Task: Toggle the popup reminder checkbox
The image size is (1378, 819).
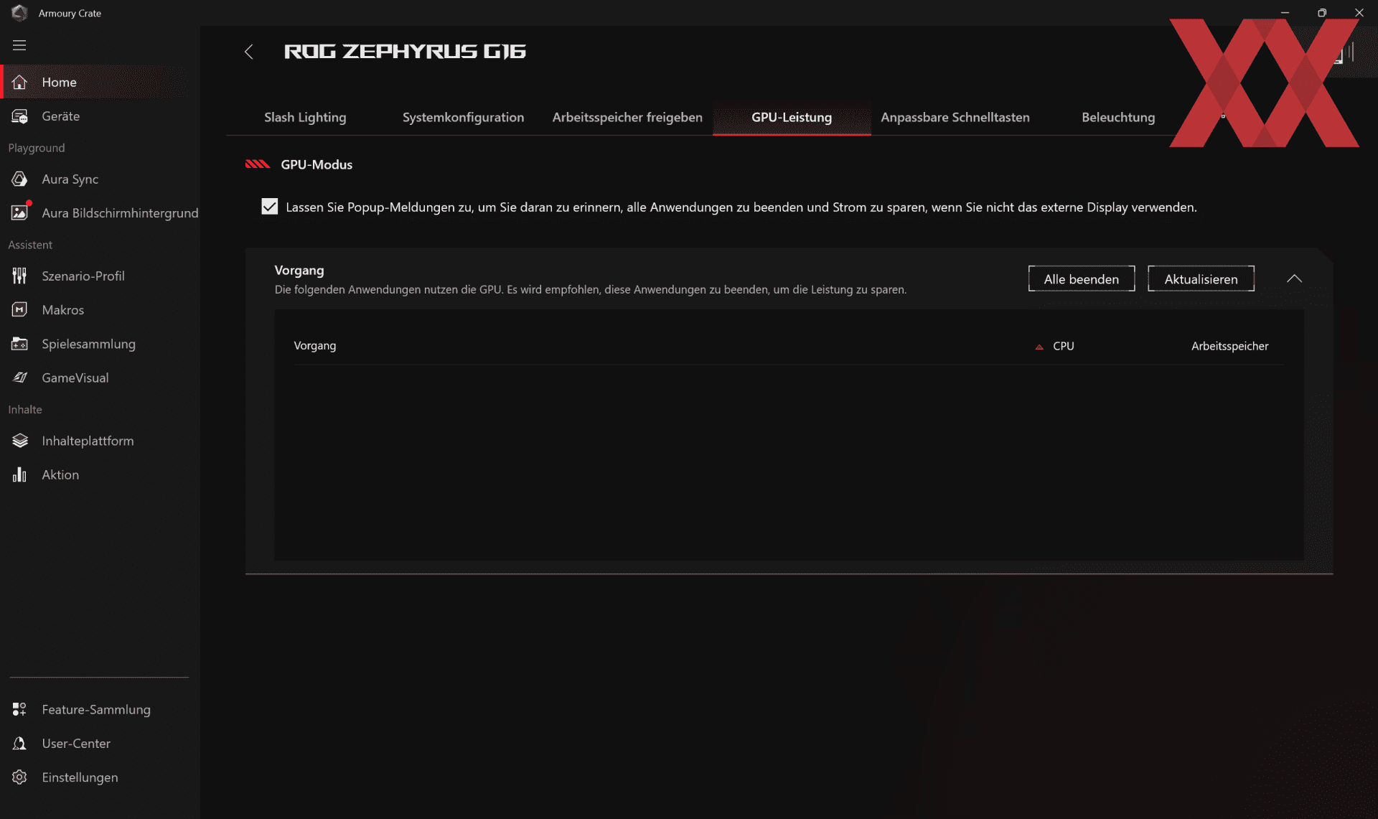Action: (x=269, y=207)
